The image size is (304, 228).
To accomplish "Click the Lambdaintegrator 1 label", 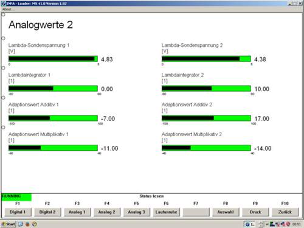I will 29,75.
